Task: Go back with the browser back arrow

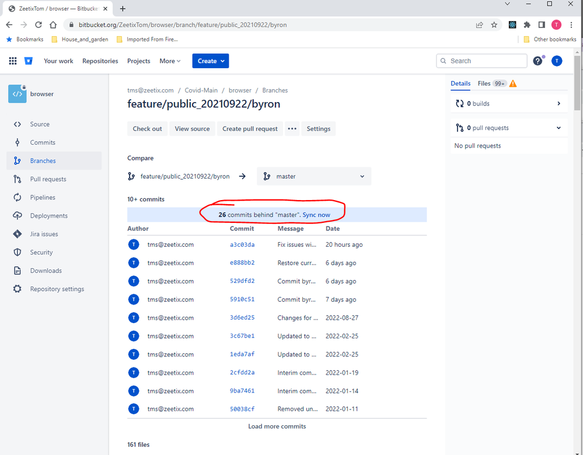Action: coord(9,25)
